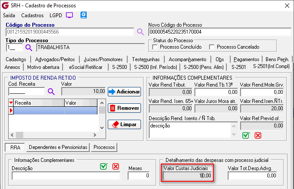Cancel RRA description with red X
The height and width of the screenshot is (189, 294).
(x=116, y=166)
